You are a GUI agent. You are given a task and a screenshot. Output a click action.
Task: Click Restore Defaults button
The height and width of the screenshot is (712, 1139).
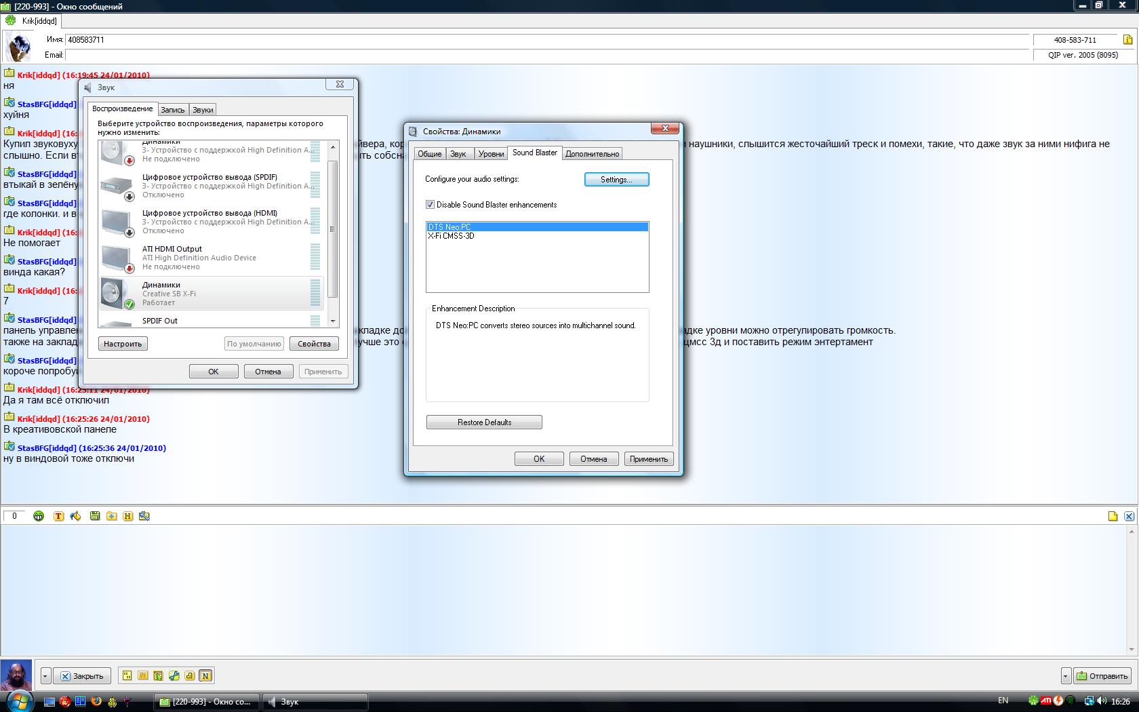coord(484,422)
